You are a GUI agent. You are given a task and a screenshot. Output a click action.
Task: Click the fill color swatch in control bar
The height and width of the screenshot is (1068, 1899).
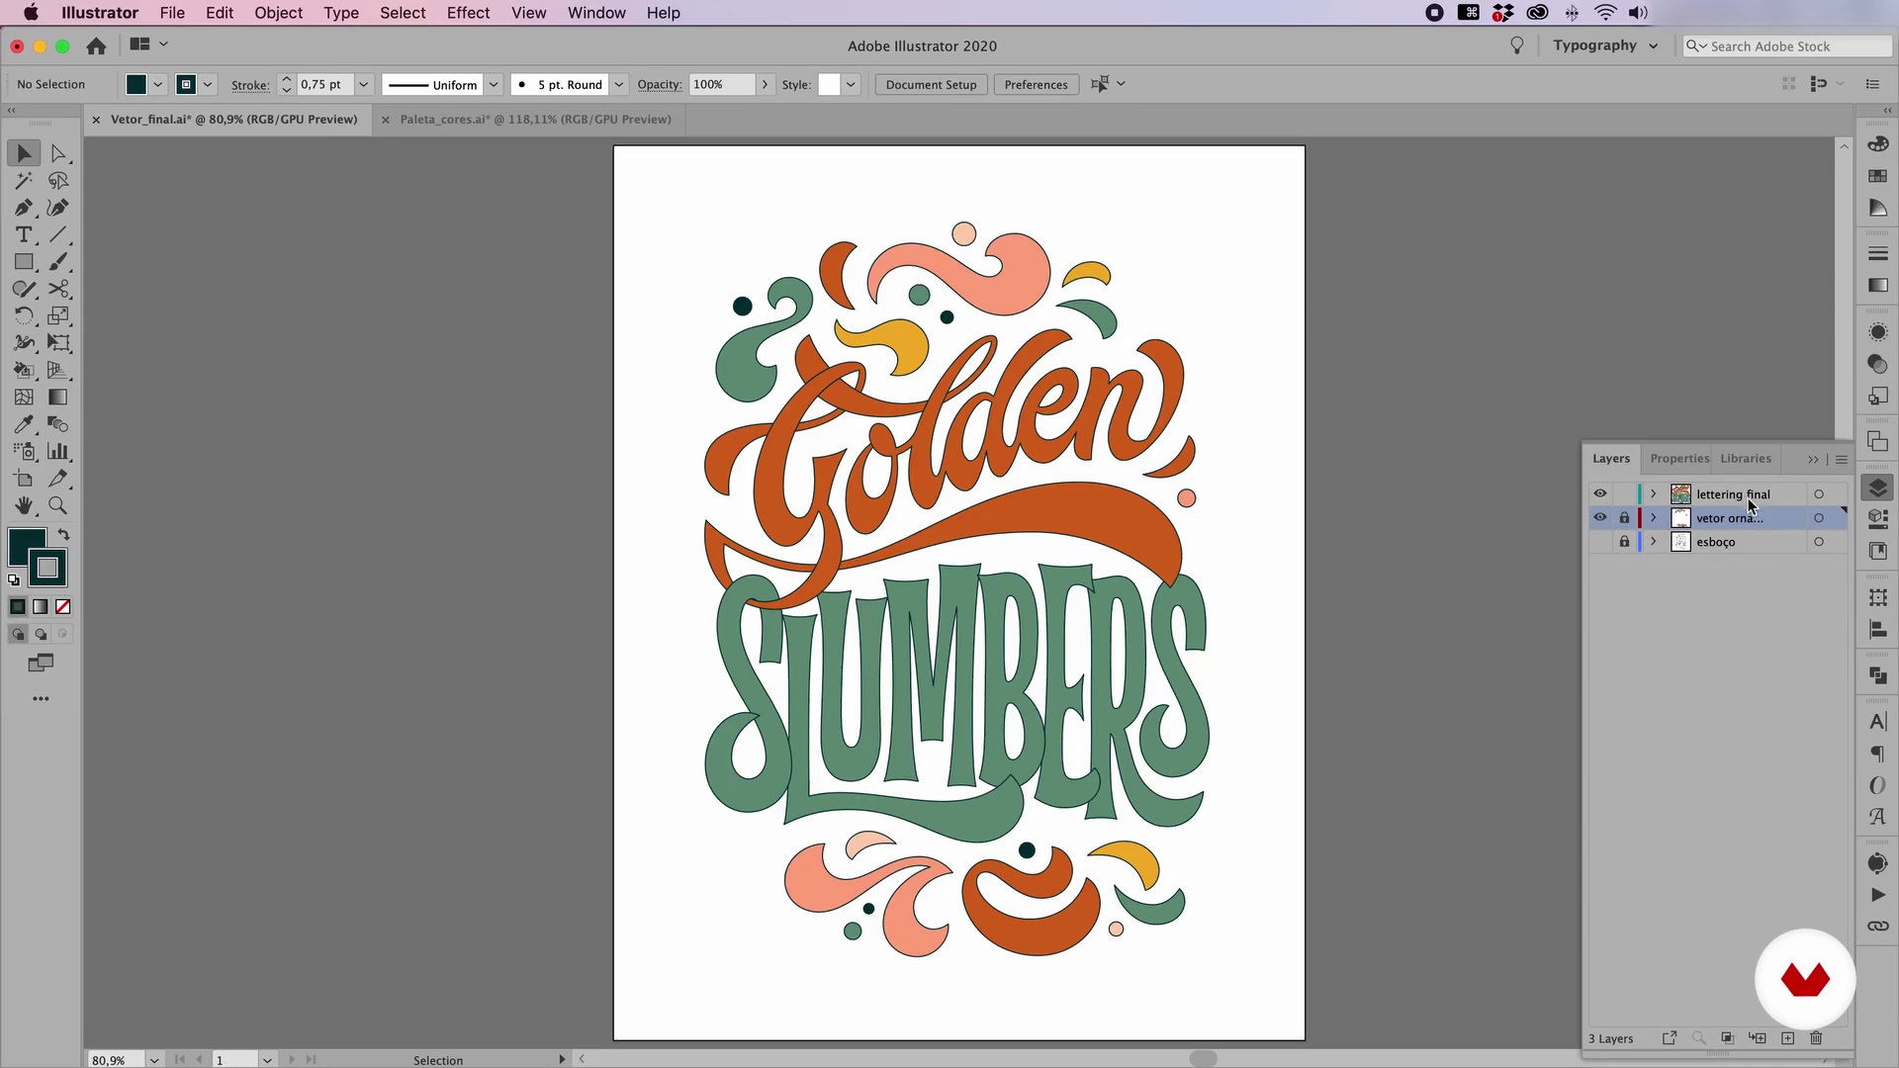[136, 84]
